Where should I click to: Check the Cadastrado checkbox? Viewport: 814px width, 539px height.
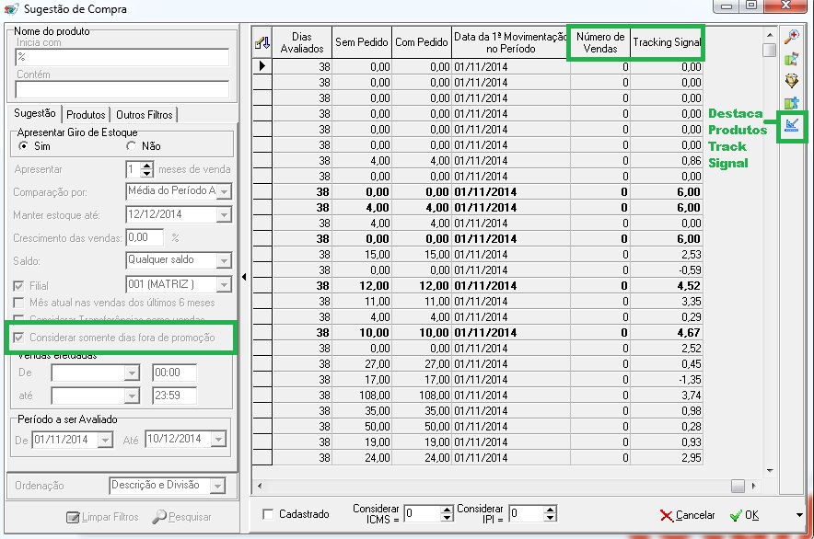tap(268, 514)
